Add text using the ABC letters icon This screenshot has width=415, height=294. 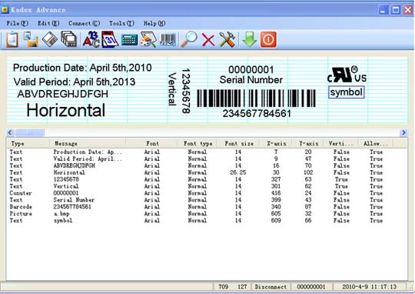[91, 39]
